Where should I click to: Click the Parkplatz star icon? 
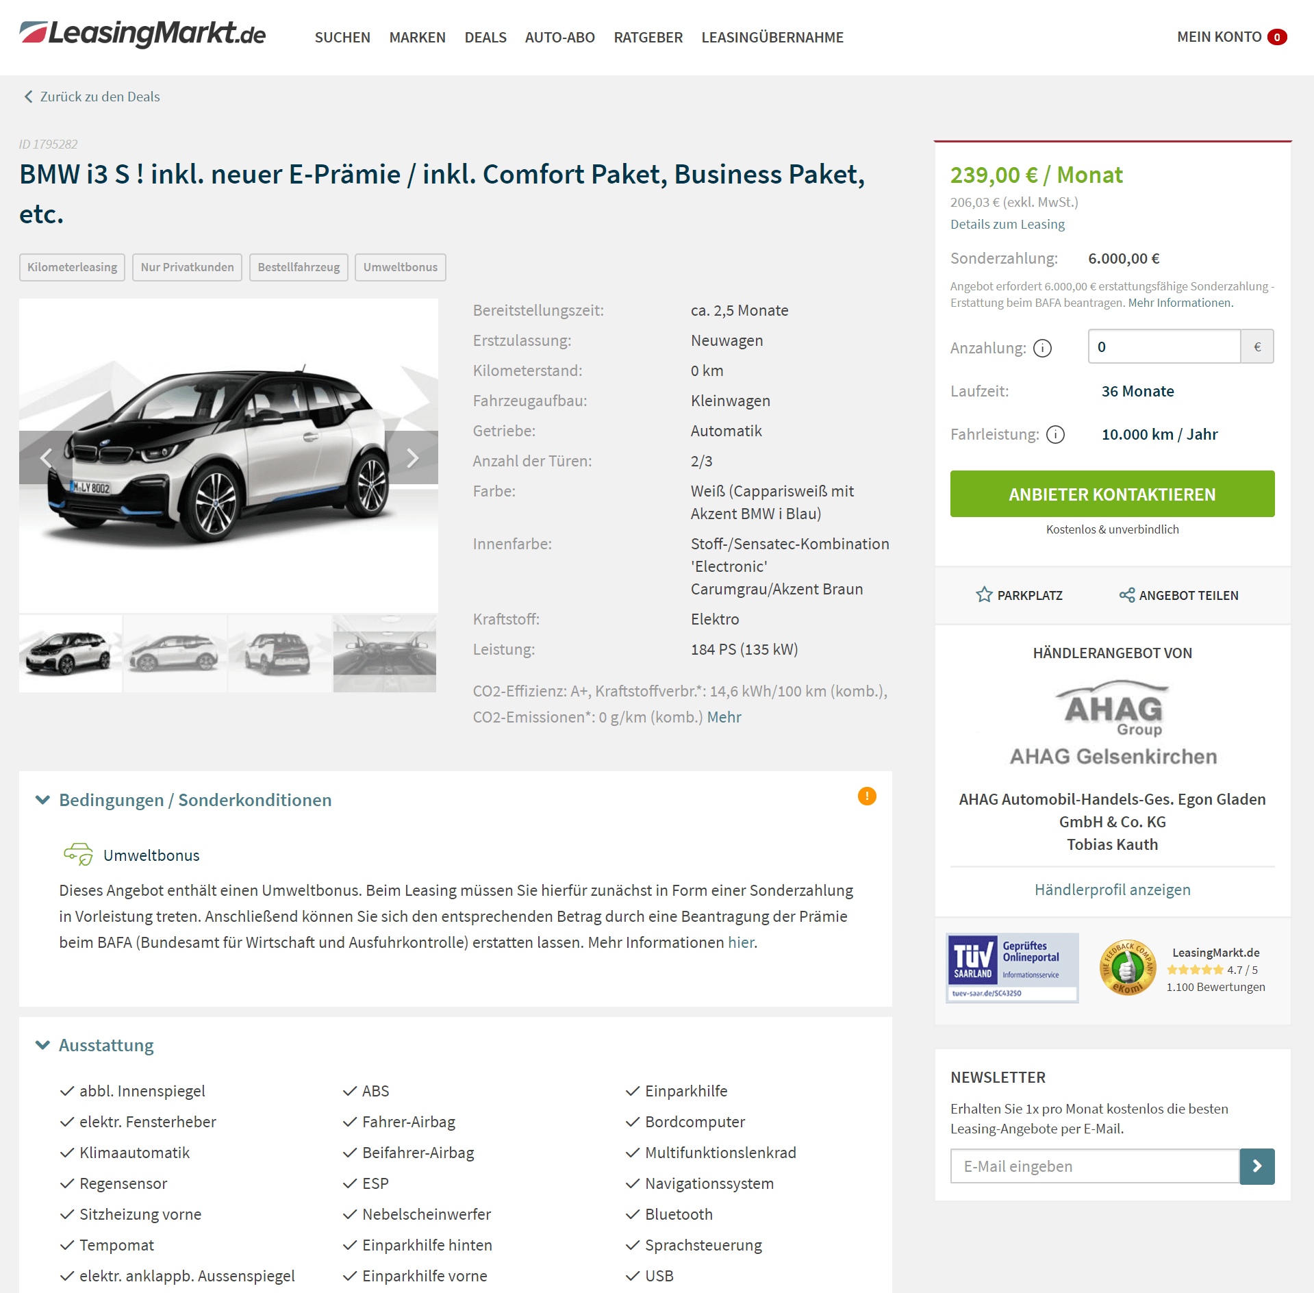(984, 595)
